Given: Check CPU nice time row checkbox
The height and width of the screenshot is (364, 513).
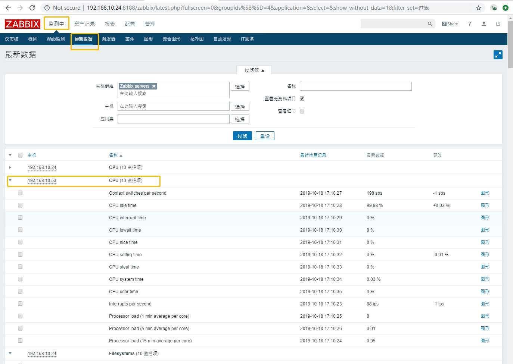Looking at the screenshot, I should tap(20, 242).
